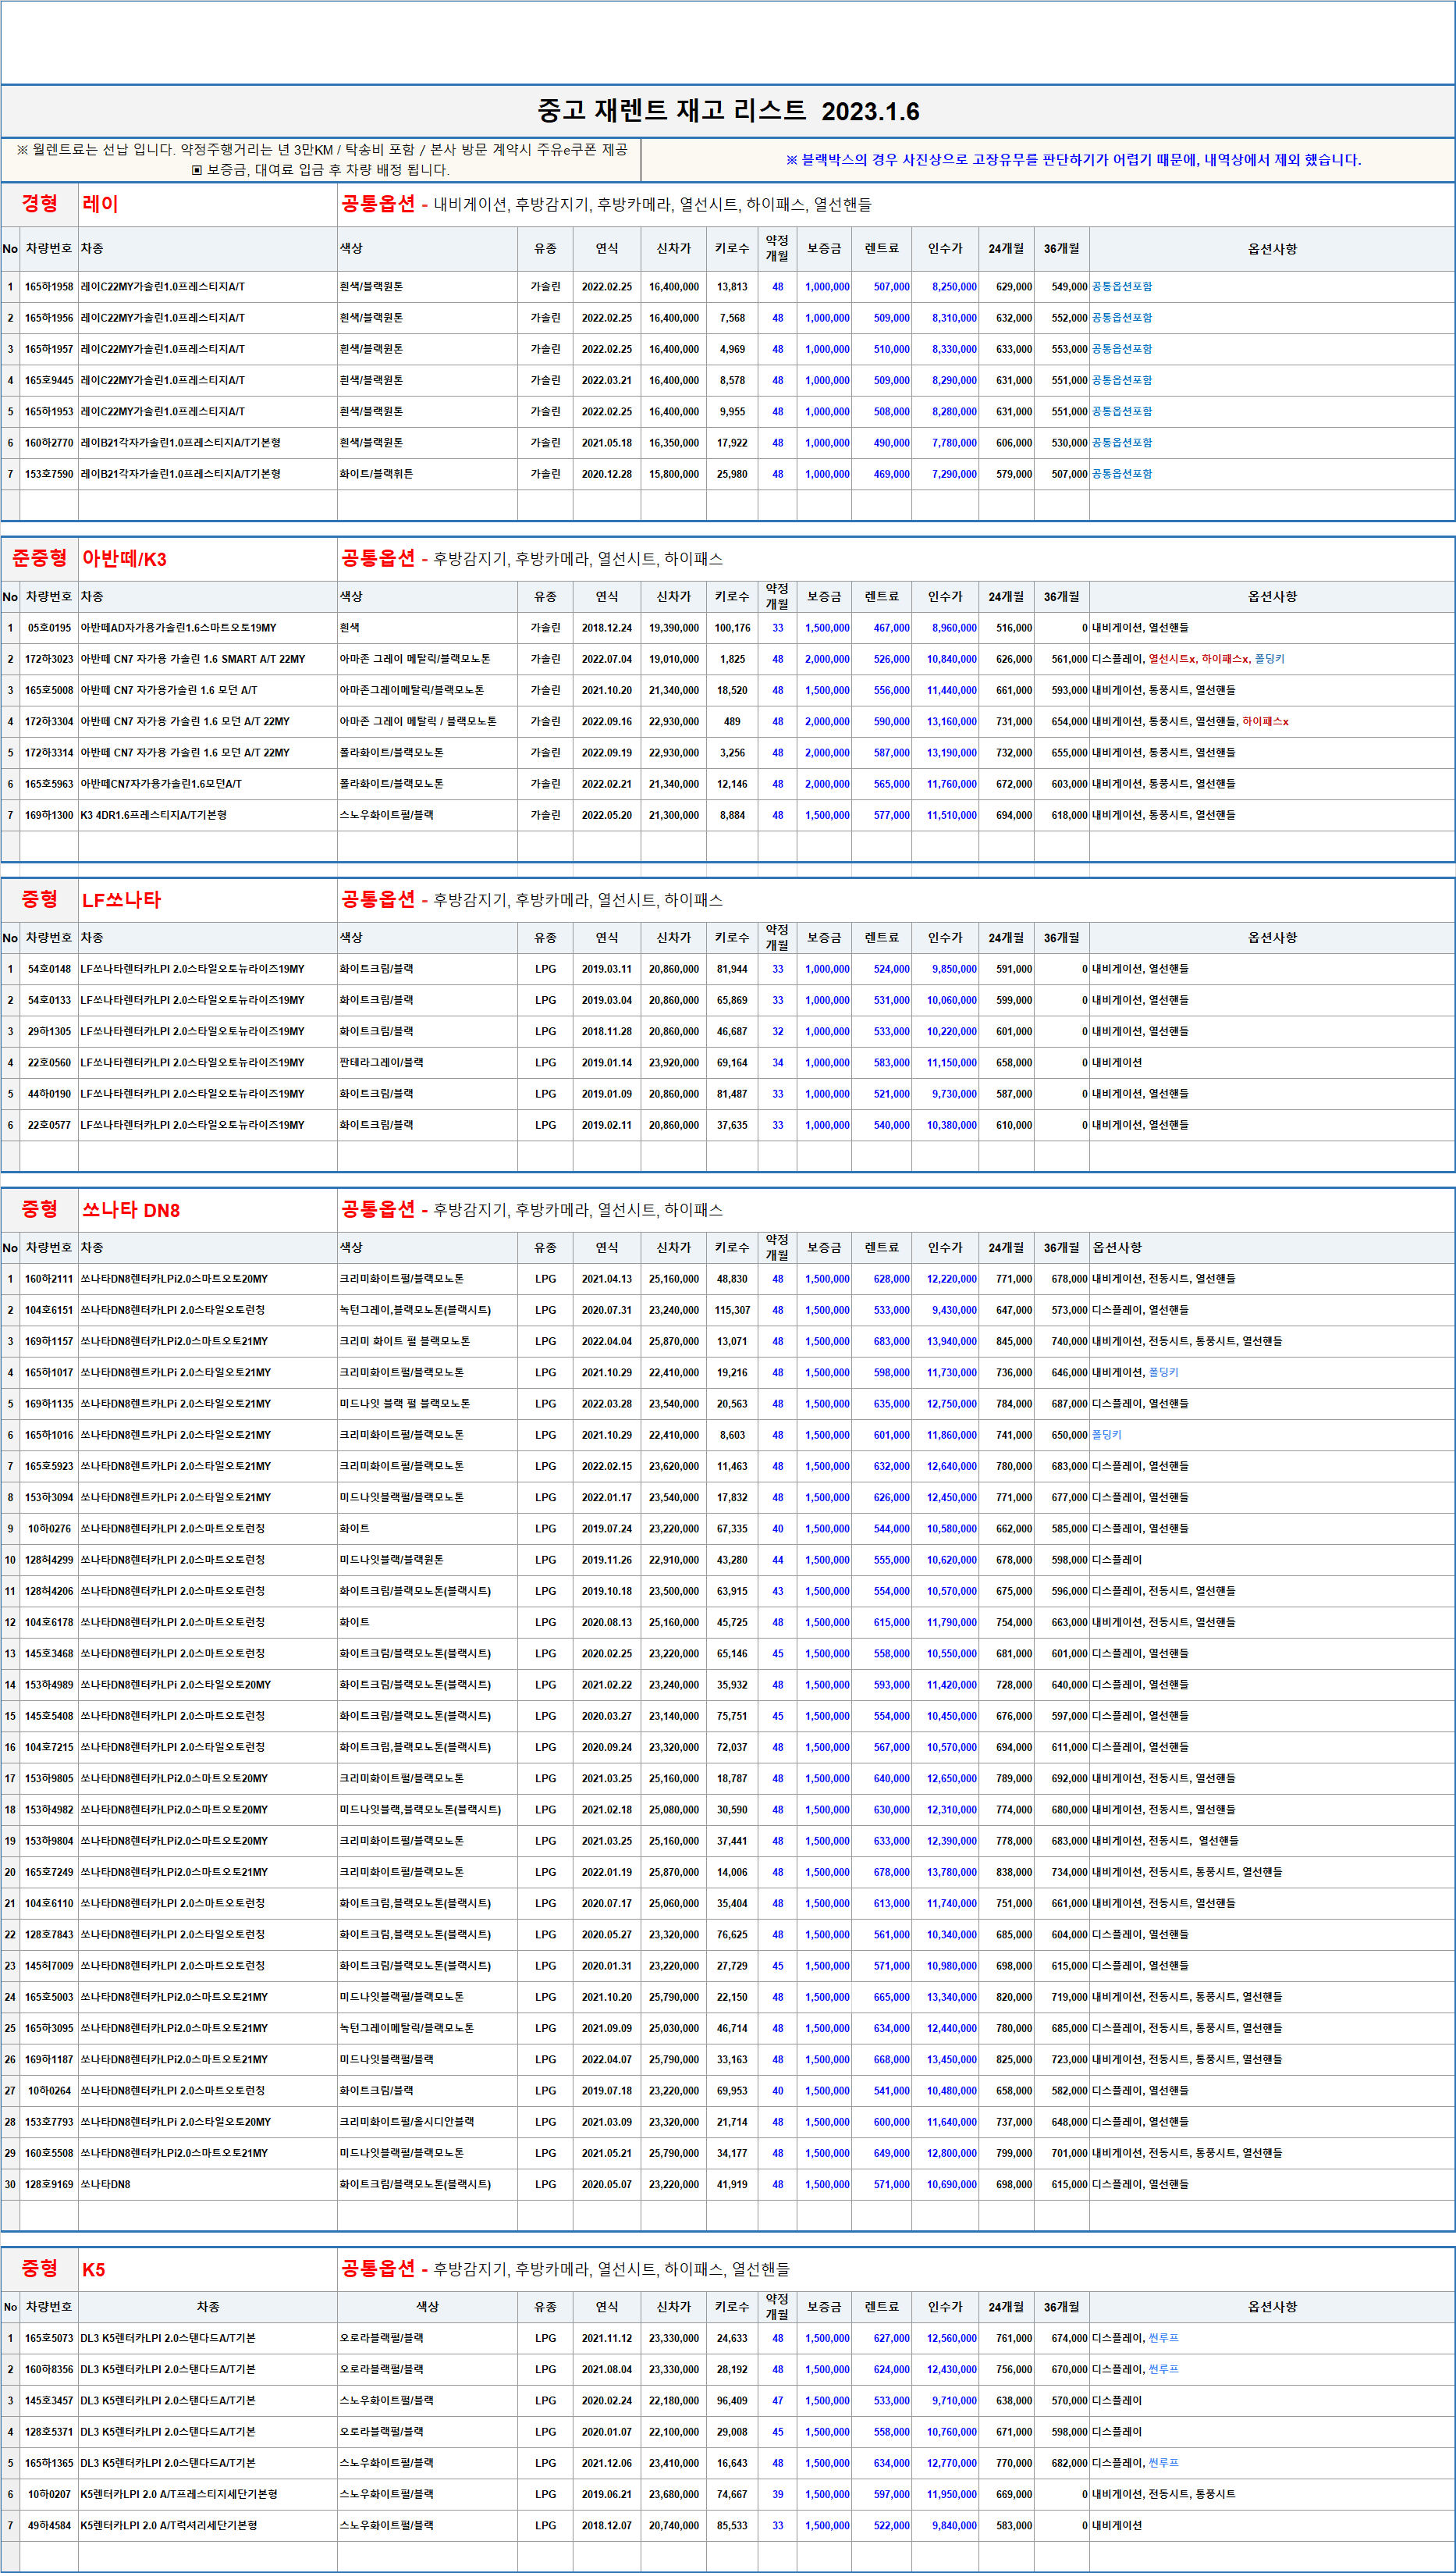Screen dimensions: 1456x2573
Task: Select the blue 블랙박스 notice text
Action: coord(1073,160)
